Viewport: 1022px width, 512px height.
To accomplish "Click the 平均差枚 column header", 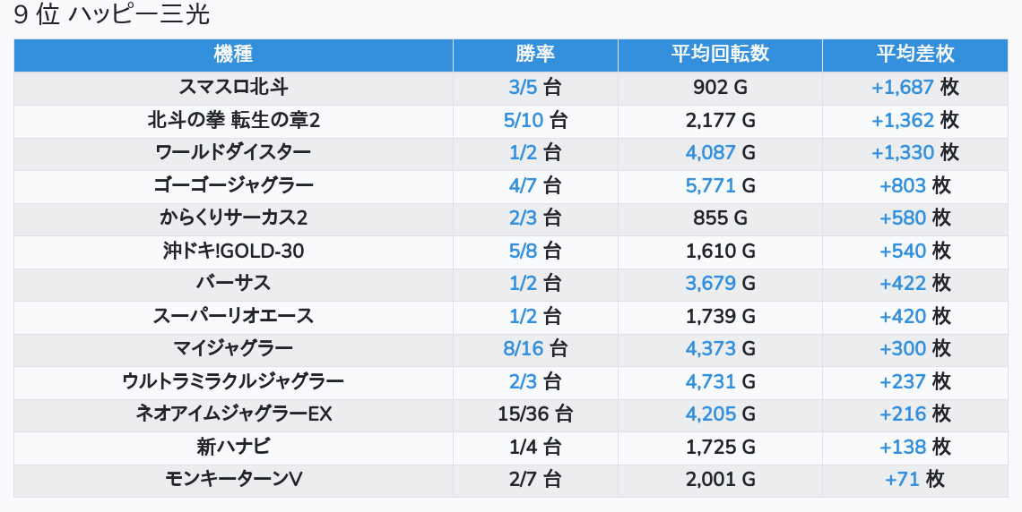I will pyautogui.click(x=915, y=54).
